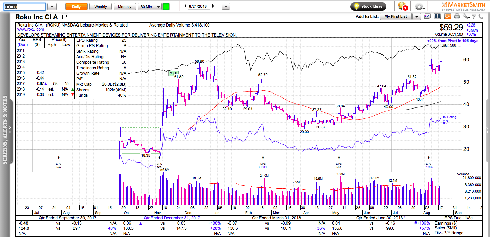Advance to next date with right arrow
The height and width of the screenshot is (237, 490).
click(x=213, y=6)
